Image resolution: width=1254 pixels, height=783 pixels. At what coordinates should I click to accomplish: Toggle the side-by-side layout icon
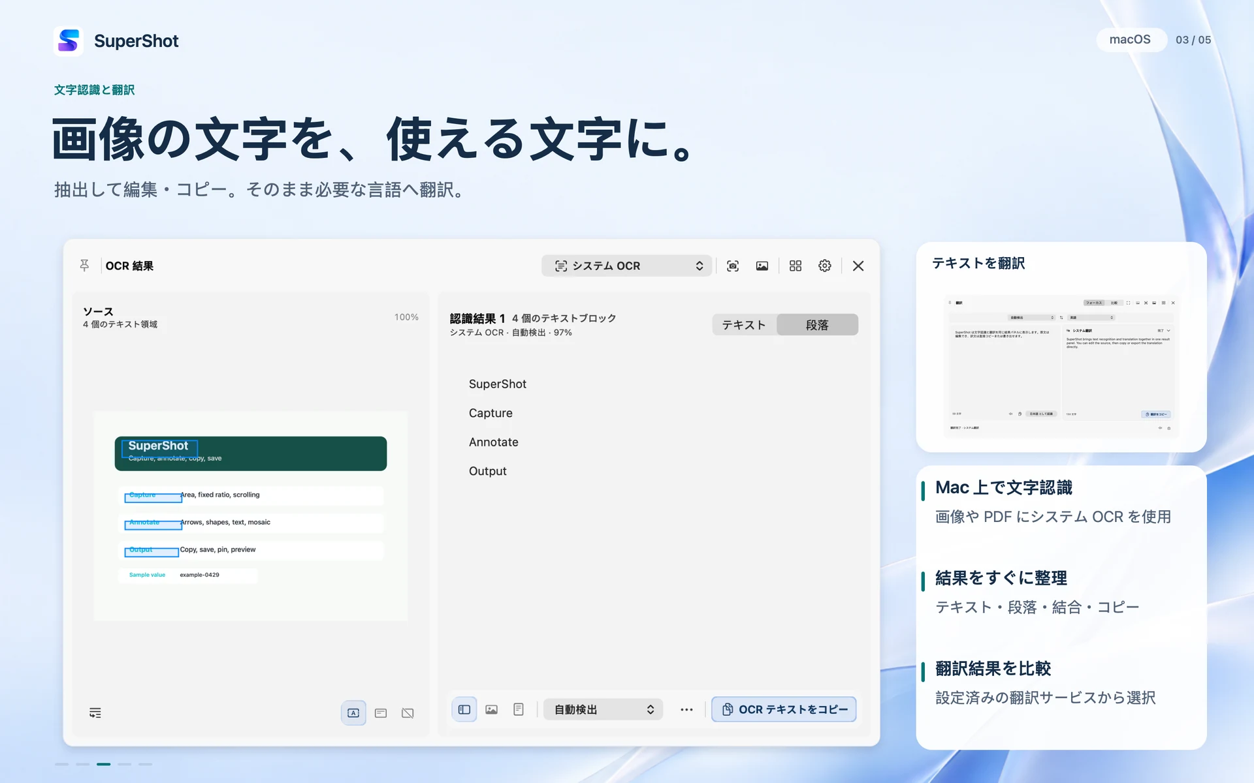(x=464, y=709)
